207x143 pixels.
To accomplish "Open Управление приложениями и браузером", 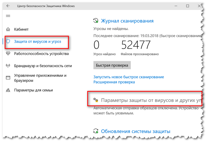I will (40, 78).
